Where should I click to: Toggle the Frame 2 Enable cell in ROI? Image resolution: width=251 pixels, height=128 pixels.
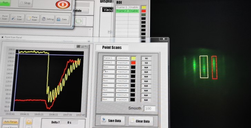click(x=134, y=11)
